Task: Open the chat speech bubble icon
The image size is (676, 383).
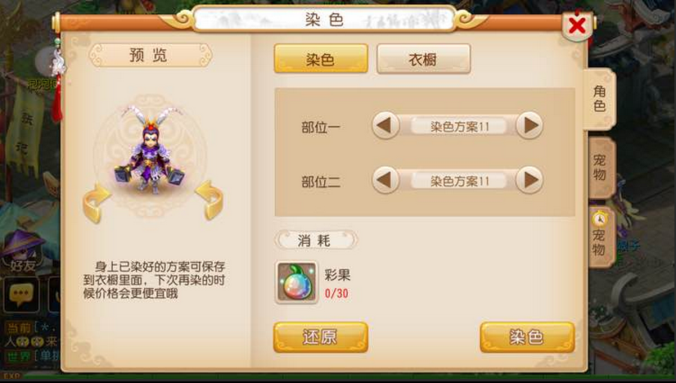Action: (x=21, y=295)
